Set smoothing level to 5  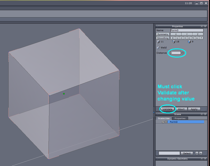(x=193, y=38)
